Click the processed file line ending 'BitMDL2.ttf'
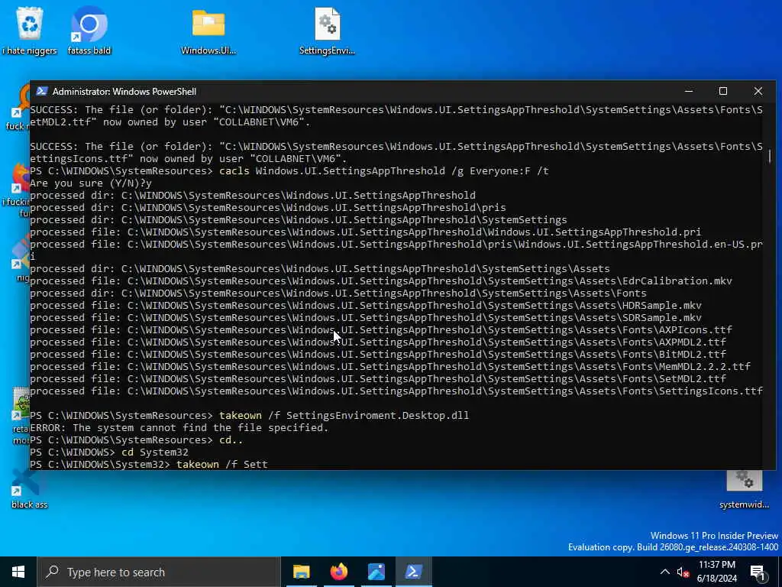 pyautogui.click(x=378, y=355)
